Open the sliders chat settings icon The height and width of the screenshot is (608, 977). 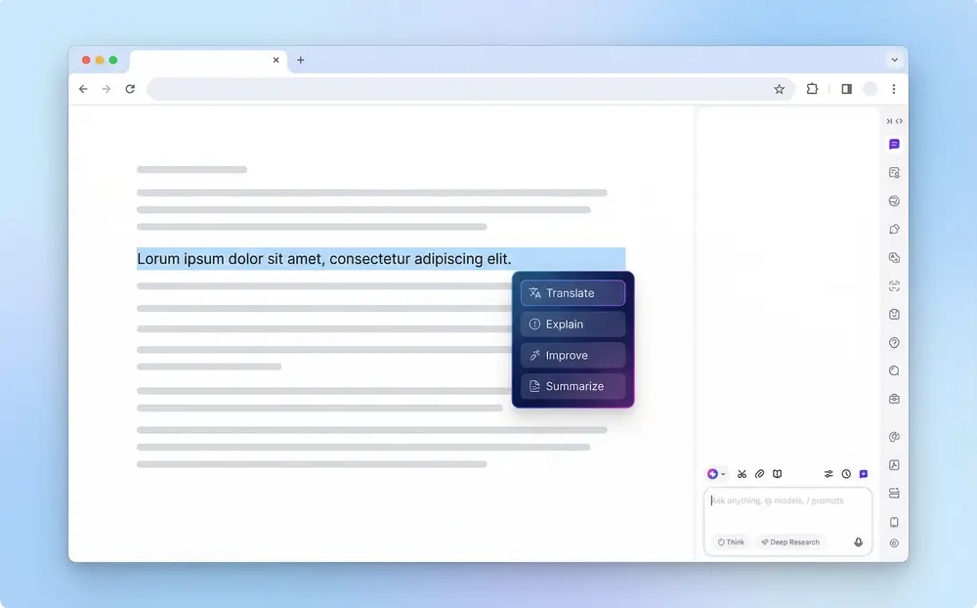pyautogui.click(x=828, y=474)
